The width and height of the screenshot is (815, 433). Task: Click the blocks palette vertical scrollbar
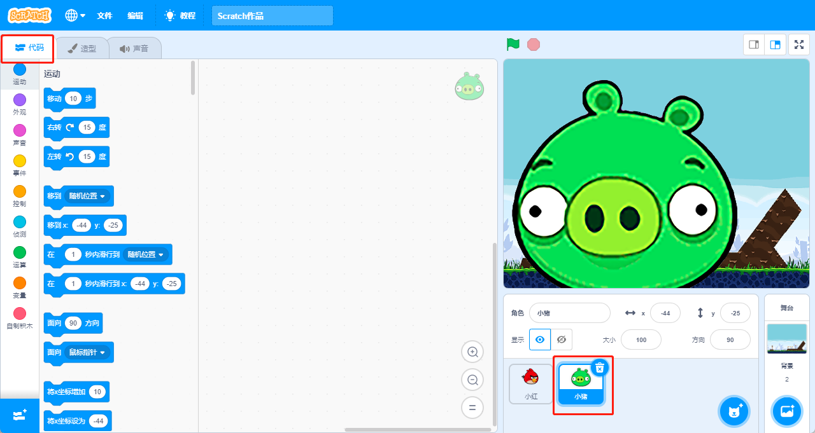point(193,78)
